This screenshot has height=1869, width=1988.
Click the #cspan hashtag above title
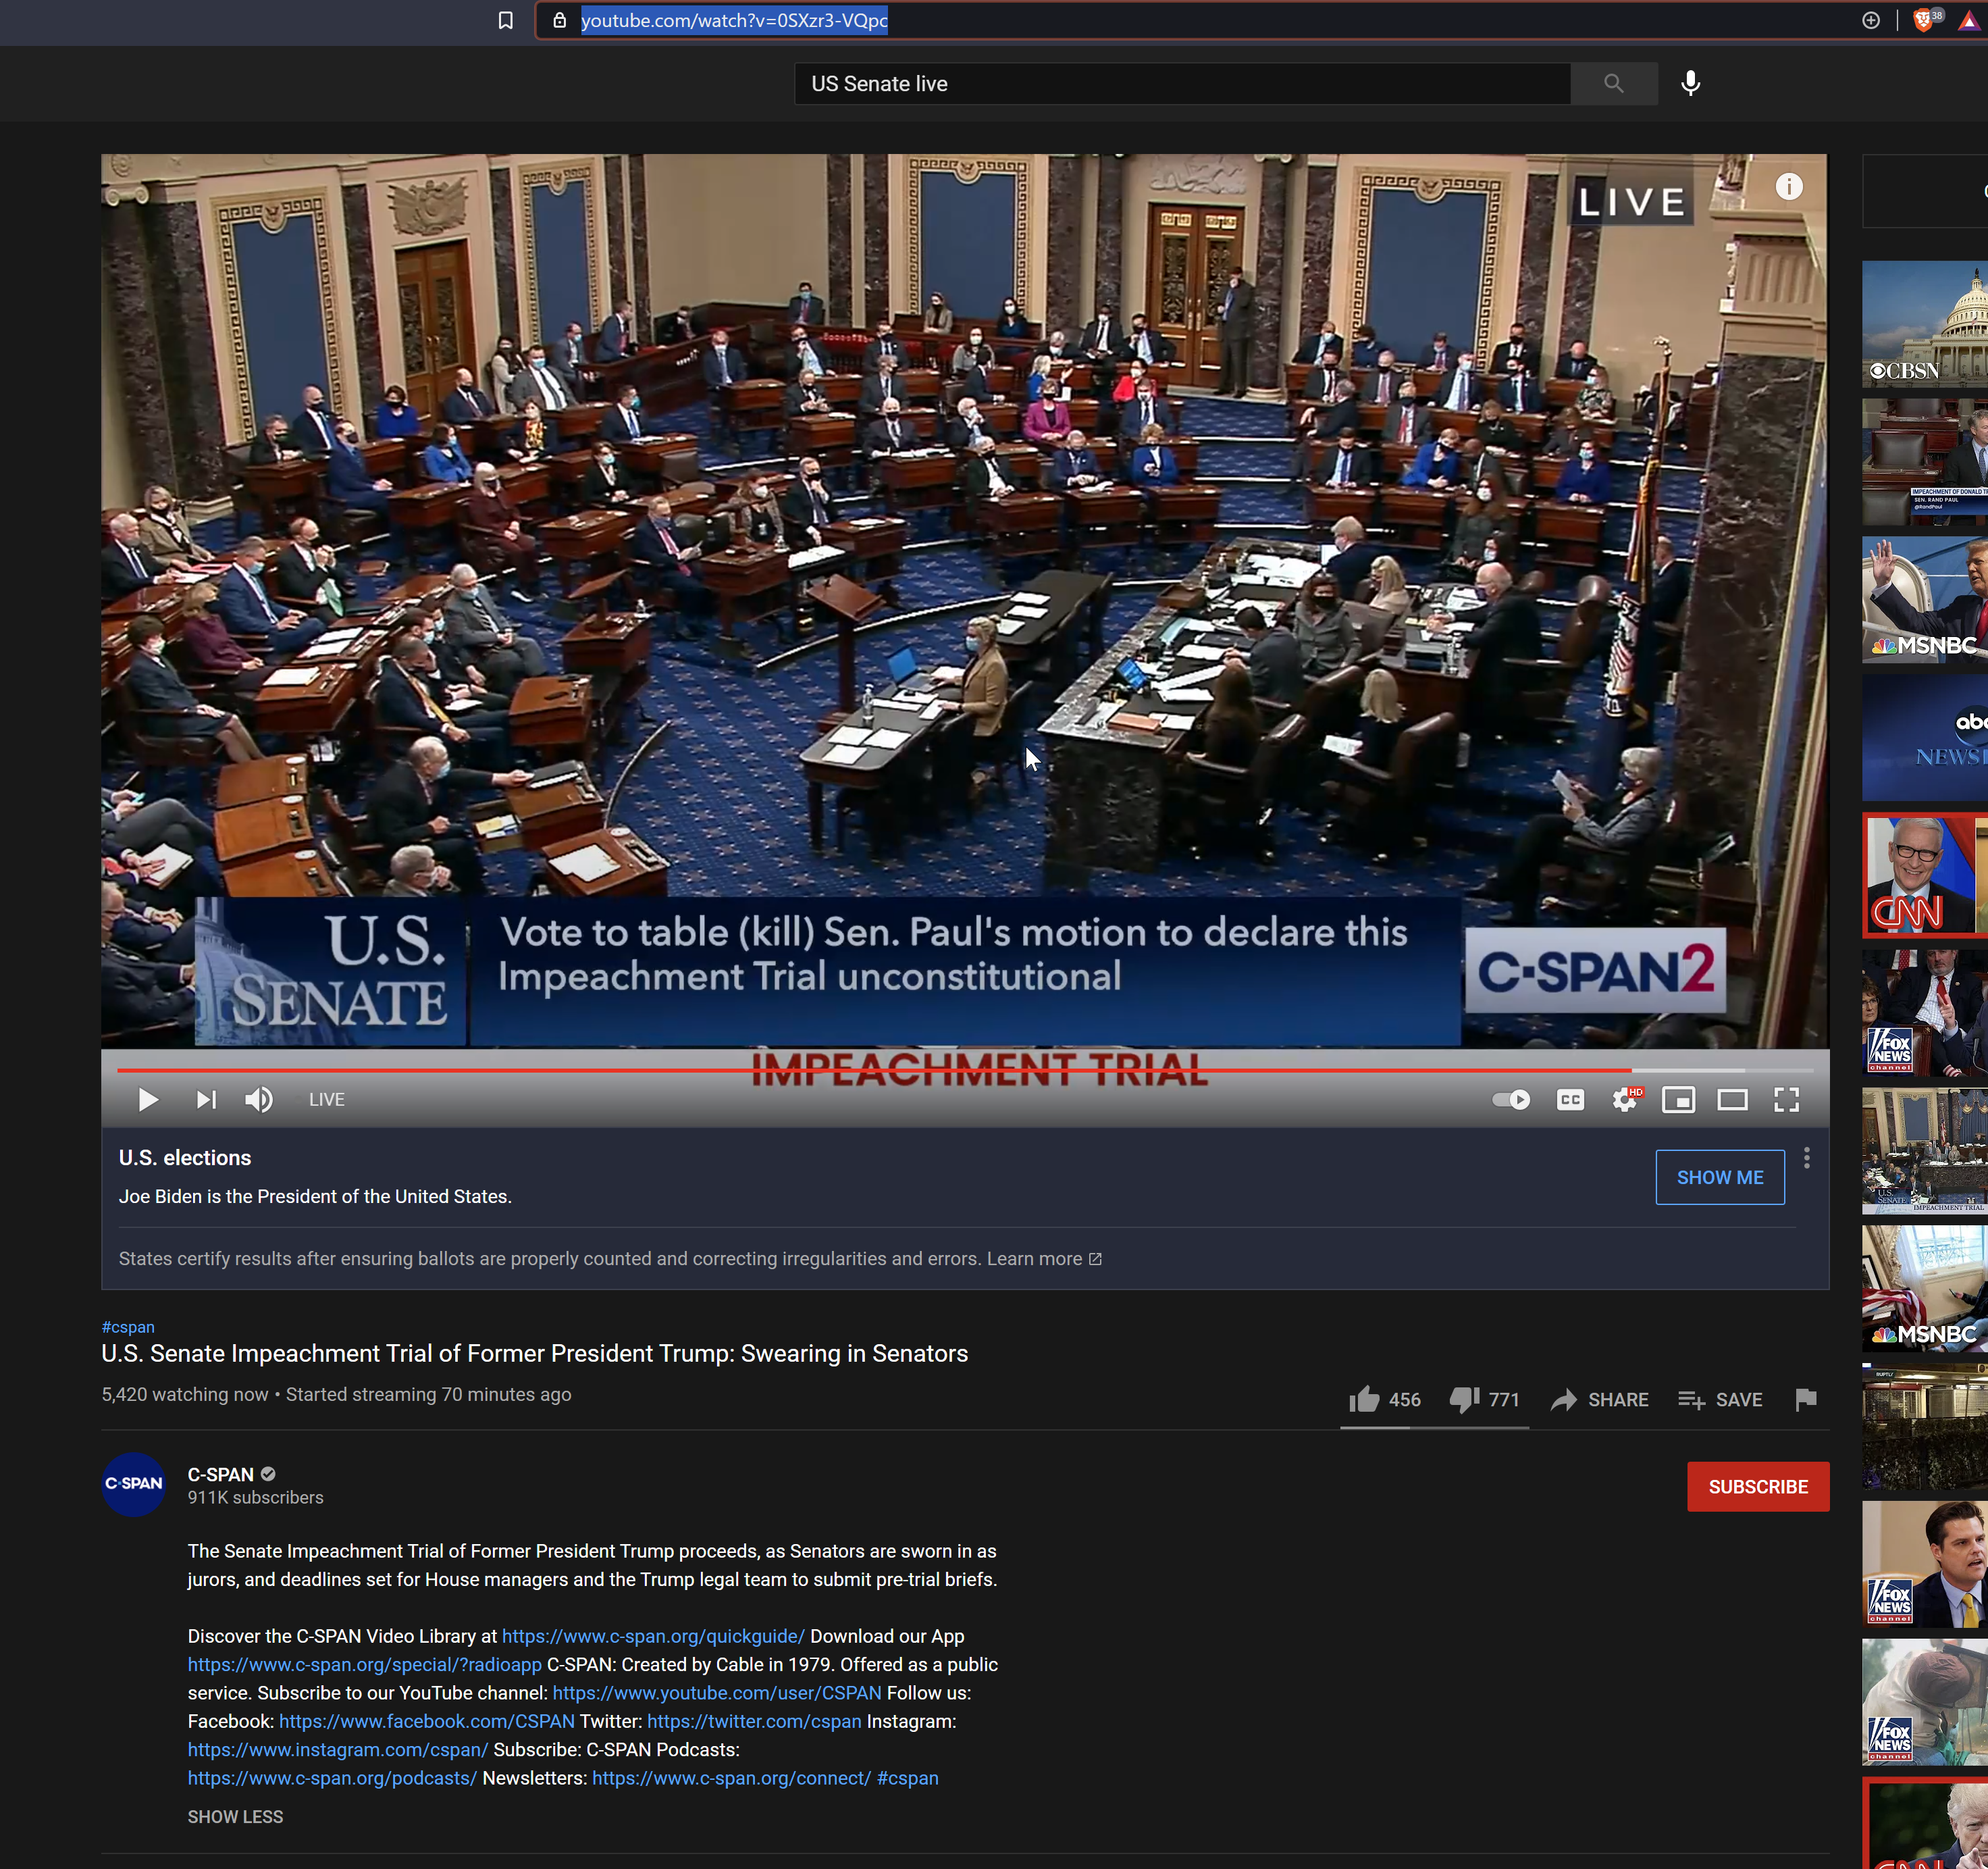pyautogui.click(x=128, y=1327)
